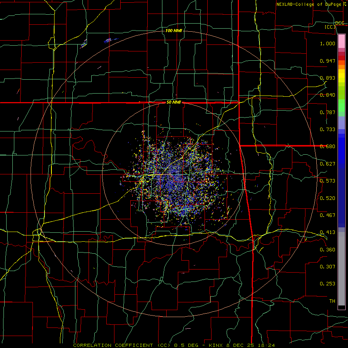Click the KINX radar site identifier
The height and width of the screenshot is (348, 348).
216,345
